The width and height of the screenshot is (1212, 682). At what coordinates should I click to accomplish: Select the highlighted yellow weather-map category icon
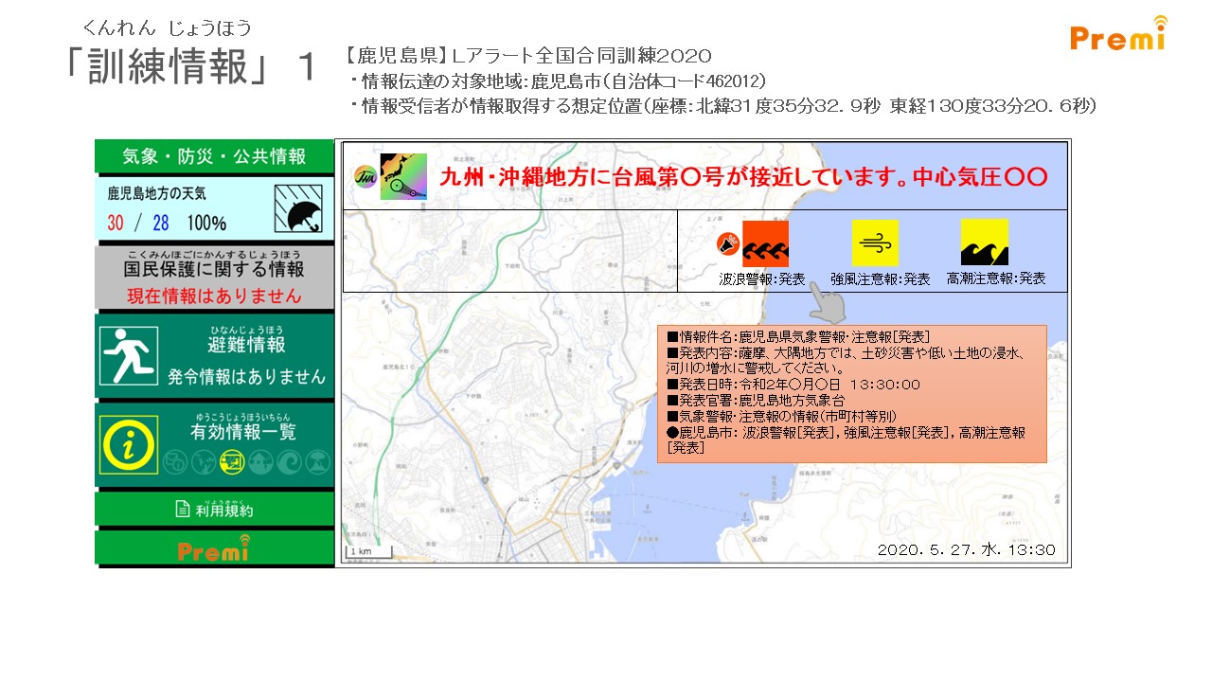point(232,461)
